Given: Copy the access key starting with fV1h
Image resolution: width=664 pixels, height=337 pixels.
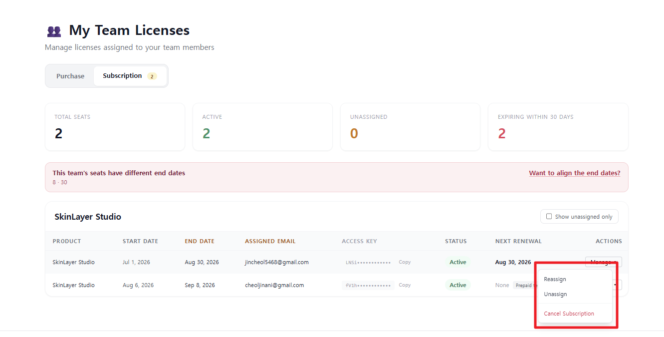Looking at the screenshot, I should pos(405,285).
